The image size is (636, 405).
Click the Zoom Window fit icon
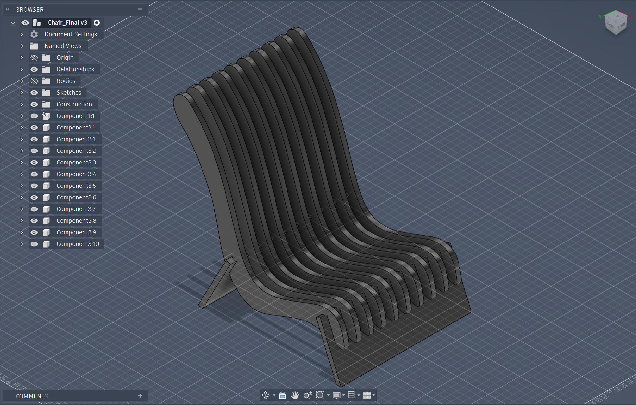click(320, 395)
